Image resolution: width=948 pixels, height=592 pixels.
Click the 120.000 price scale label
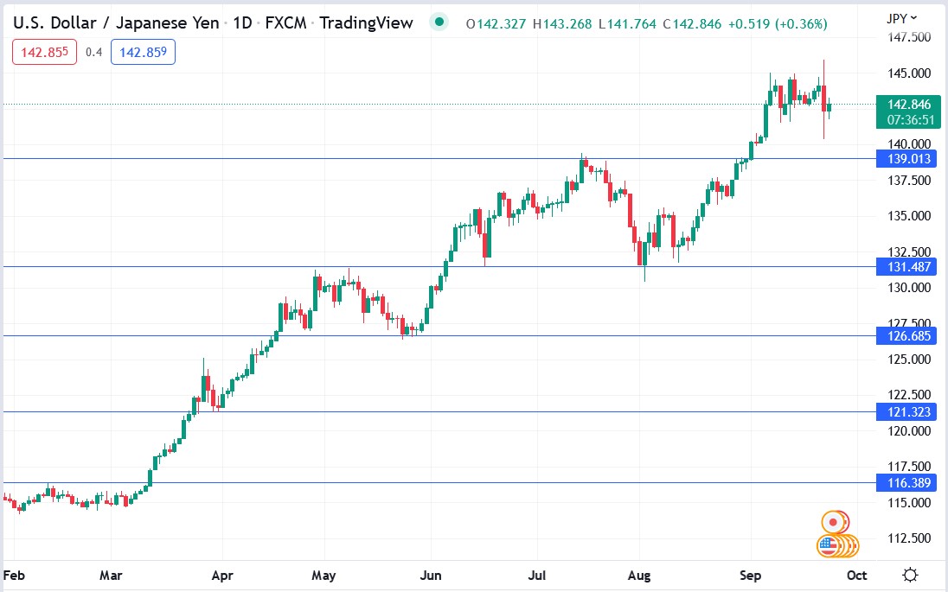(x=909, y=430)
